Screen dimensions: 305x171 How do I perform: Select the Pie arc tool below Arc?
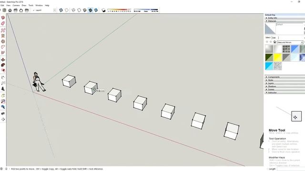click(x=3, y=53)
